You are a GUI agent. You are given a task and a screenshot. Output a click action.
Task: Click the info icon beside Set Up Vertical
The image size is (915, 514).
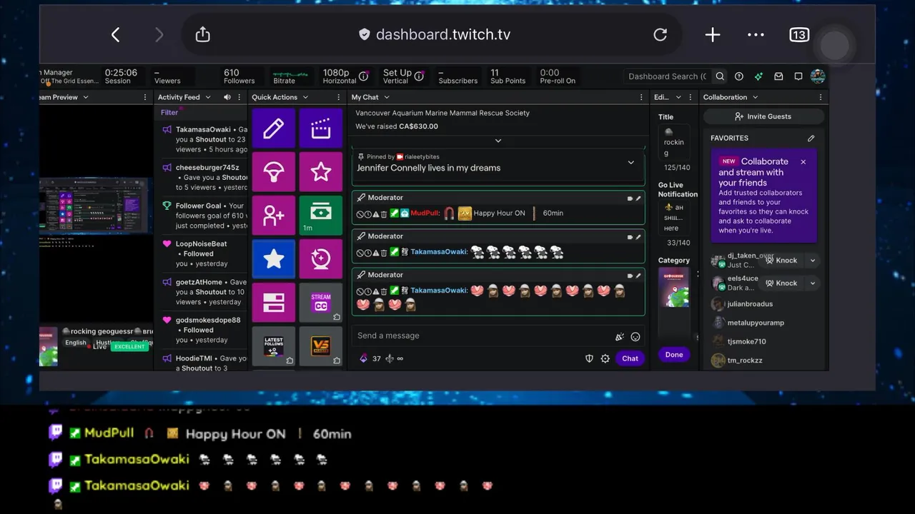click(419, 76)
